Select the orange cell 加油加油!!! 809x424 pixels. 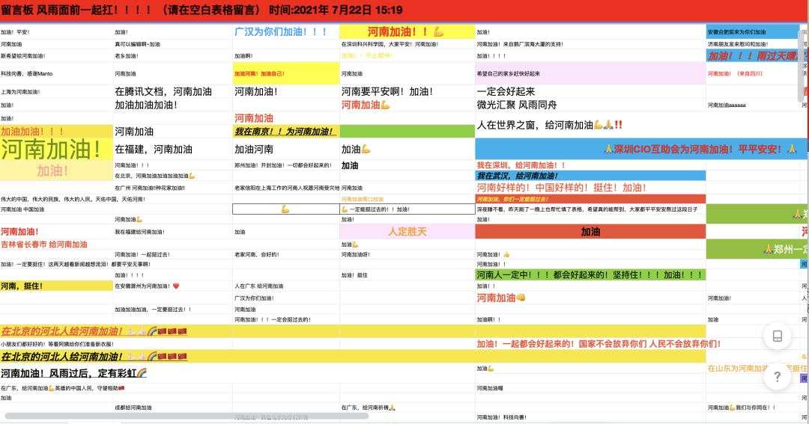tap(57, 132)
